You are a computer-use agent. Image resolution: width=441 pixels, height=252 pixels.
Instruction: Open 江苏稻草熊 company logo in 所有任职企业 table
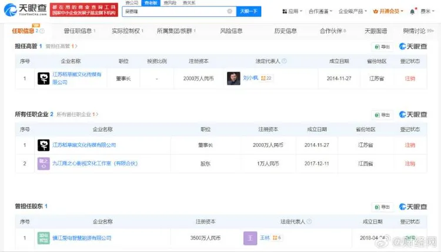click(x=44, y=145)
